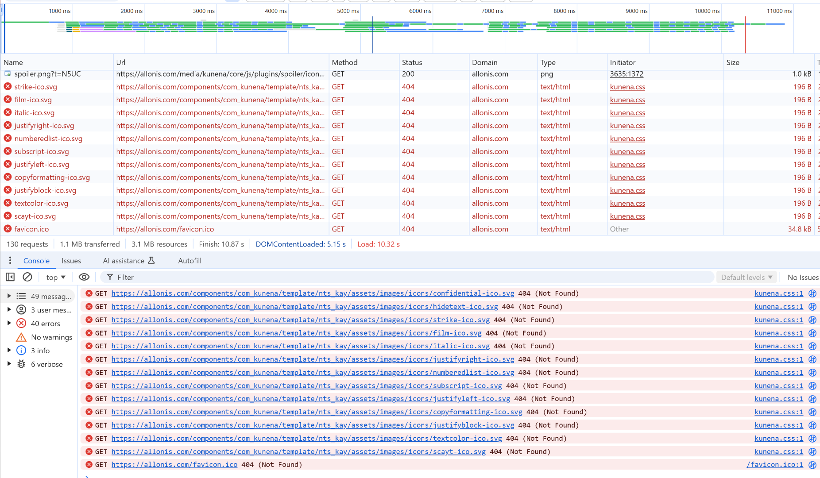The height and width of the screenshot is (478, 820).
Task: Click the Load: 10.32 s status text
Action: coord(379,244)
